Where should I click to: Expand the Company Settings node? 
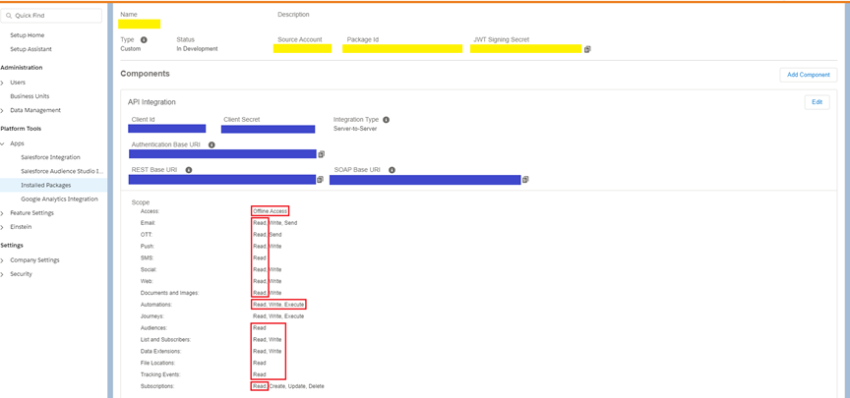(3, 260)
